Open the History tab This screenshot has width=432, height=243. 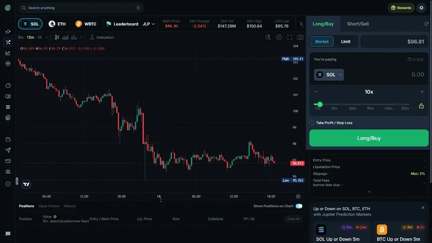[70, 206]
